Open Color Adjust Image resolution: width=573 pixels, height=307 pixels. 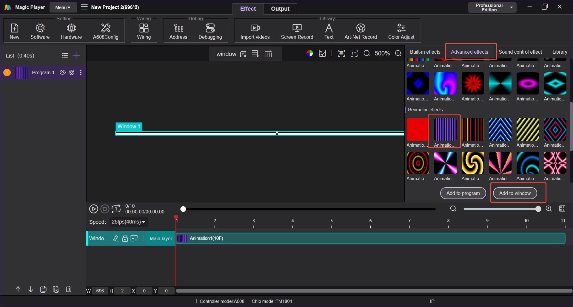pos(401,31)
